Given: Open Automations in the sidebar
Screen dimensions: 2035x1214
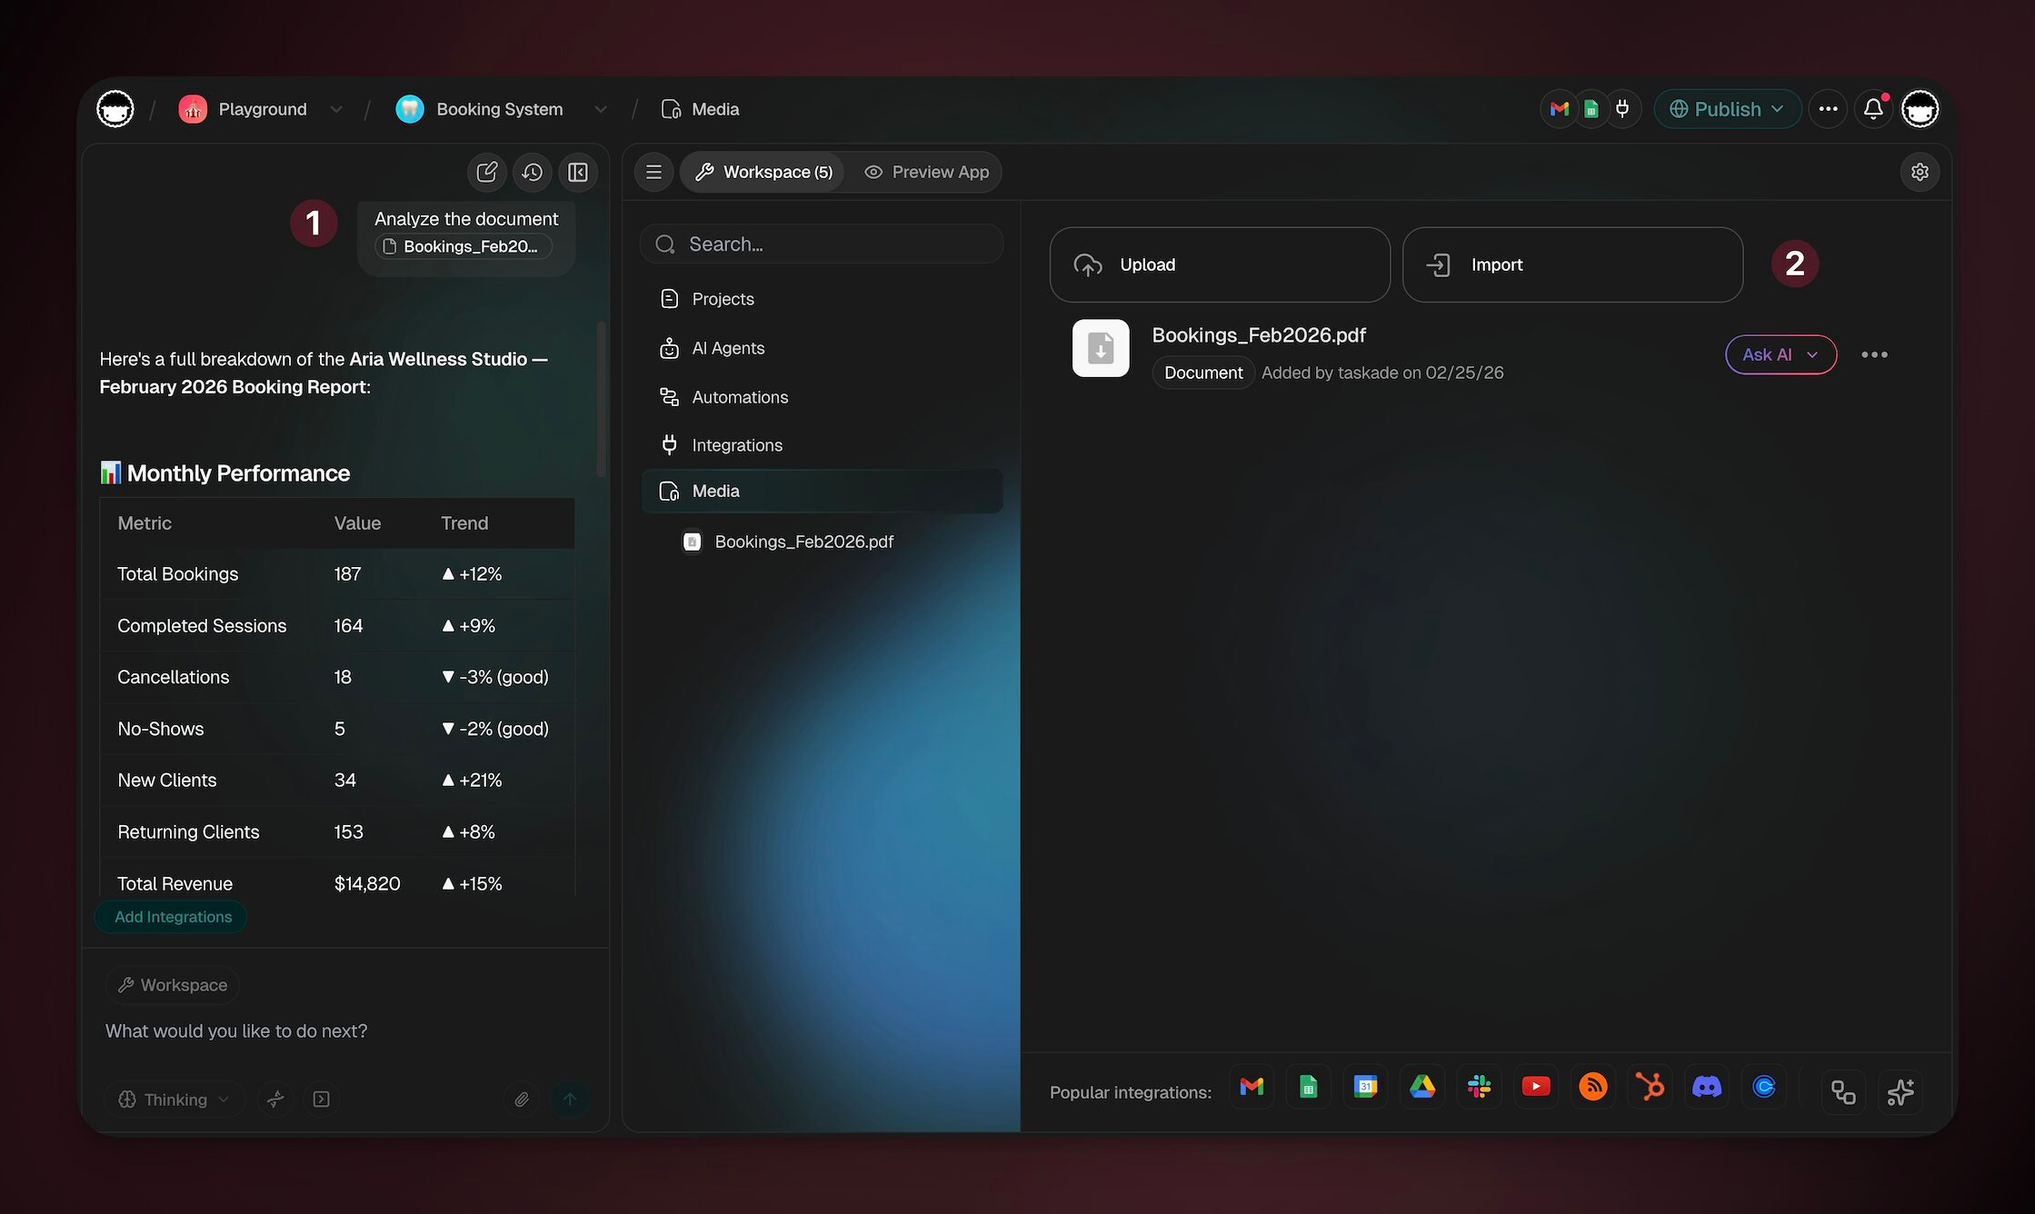Looking at the screenshot, I should tap(739, 397).
